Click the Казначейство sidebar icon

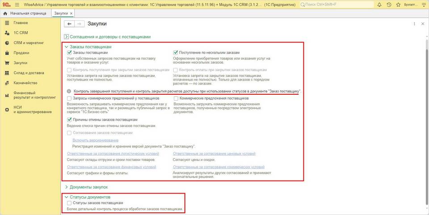[x=7, y=83]
